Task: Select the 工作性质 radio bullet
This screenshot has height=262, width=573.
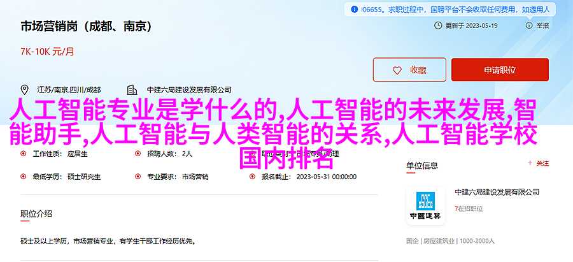Action: click(24, 154)
